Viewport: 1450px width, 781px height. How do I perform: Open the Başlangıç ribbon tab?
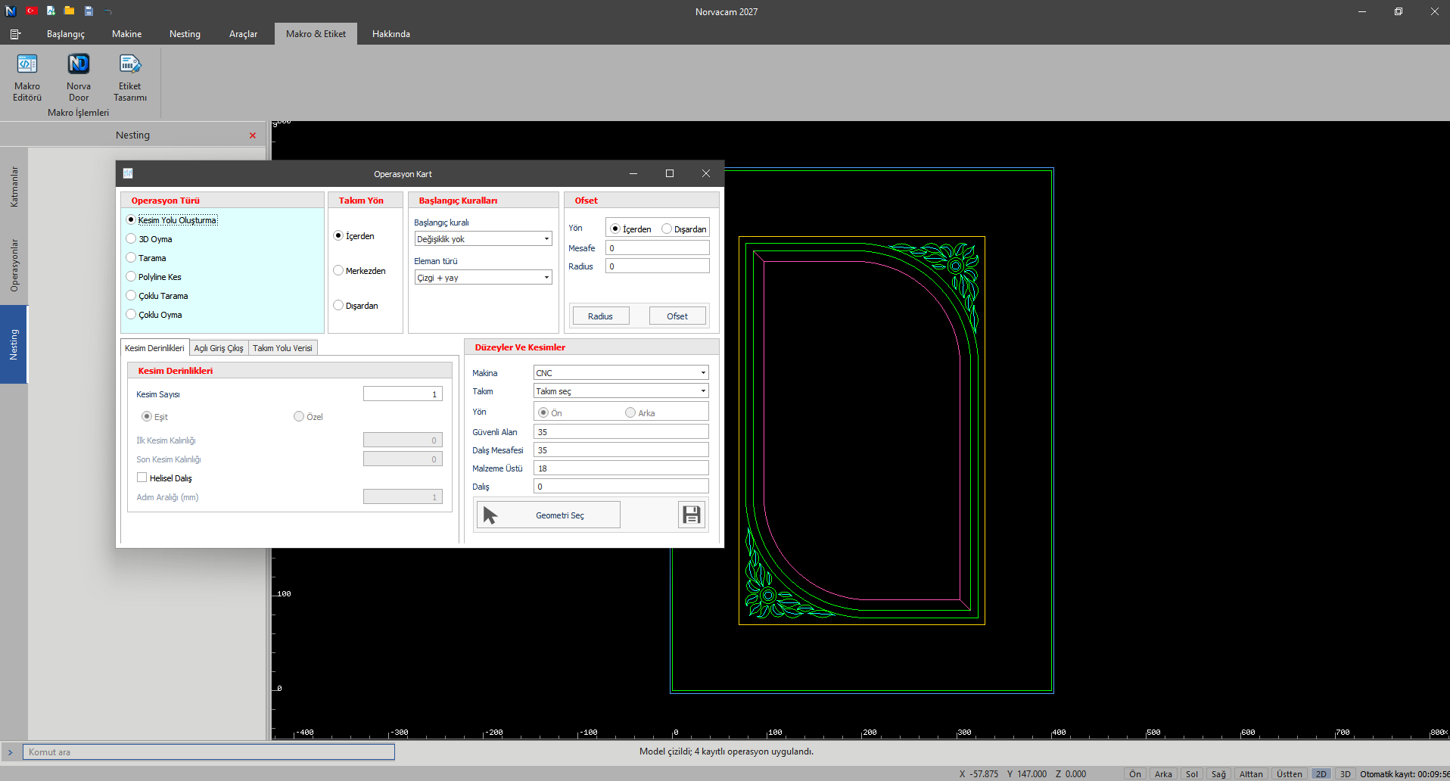66,34
